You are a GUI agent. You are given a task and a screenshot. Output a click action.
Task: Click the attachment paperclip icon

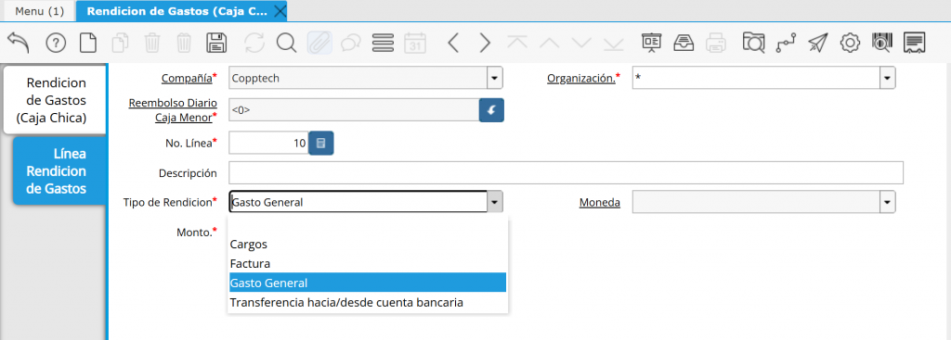[x=319, y=43]
